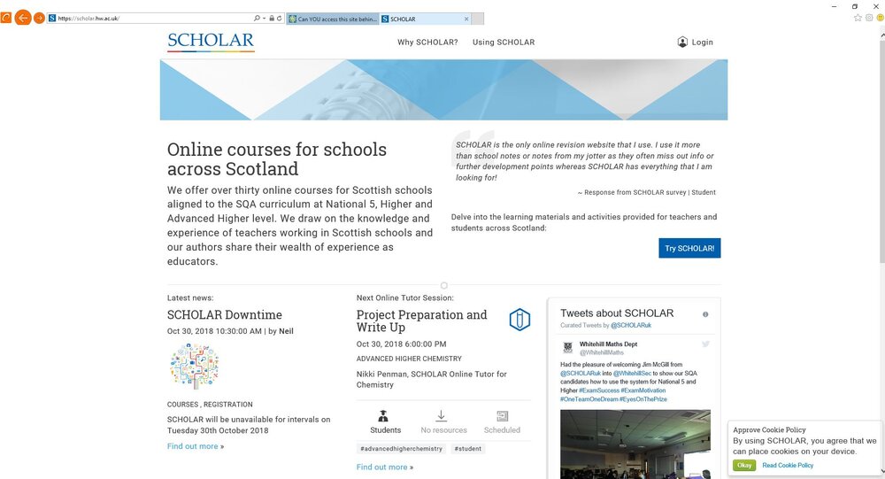Open the 'Why SCHOLAR?' menu item
Image resolution: width=885 pixels, height=479 pixels.
coord(427,42)
